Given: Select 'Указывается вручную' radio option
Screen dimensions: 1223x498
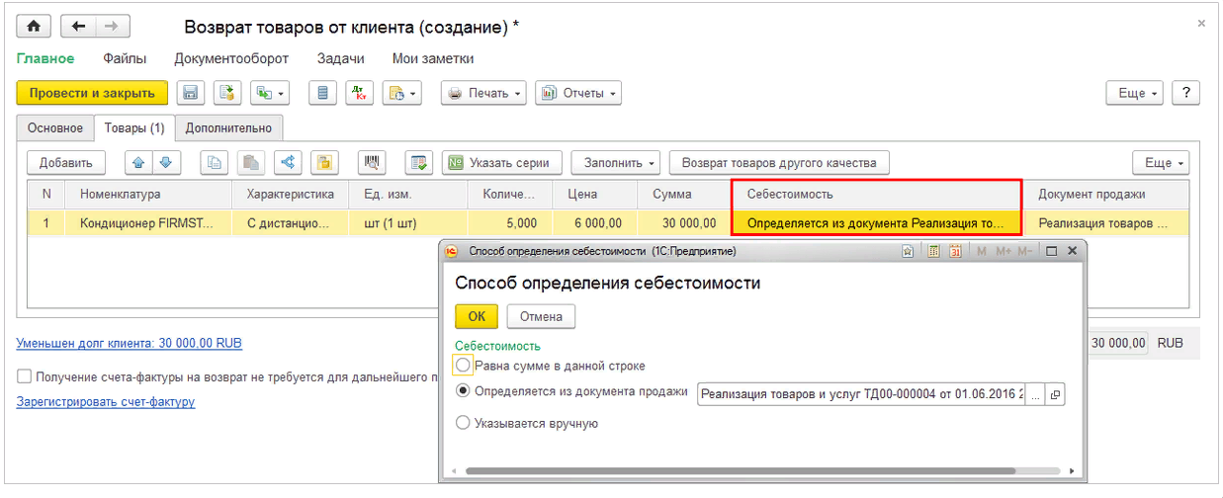Looking at the screenshot, I should [463, 423].
